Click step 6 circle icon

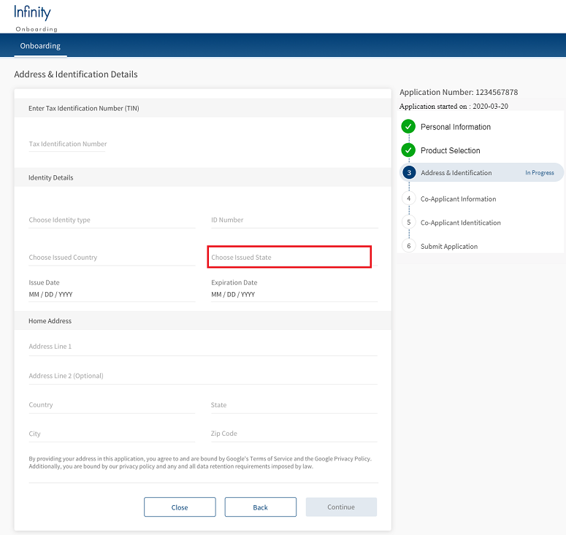click(409, 246)
